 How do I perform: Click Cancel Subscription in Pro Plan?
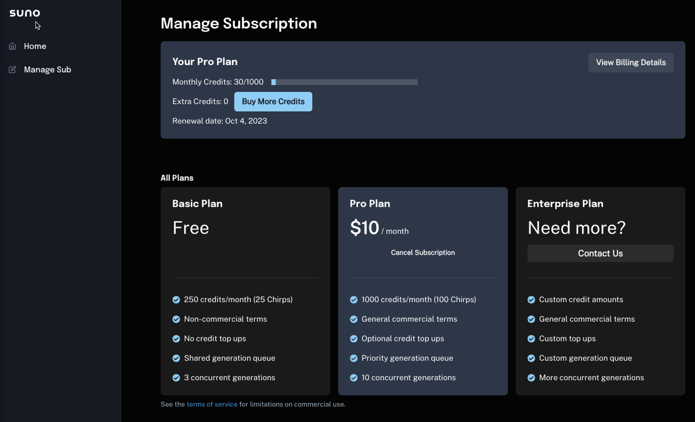click(423, 253)
